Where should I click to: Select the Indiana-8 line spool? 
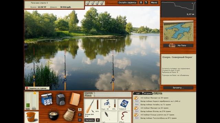click(x=124, y=105)
